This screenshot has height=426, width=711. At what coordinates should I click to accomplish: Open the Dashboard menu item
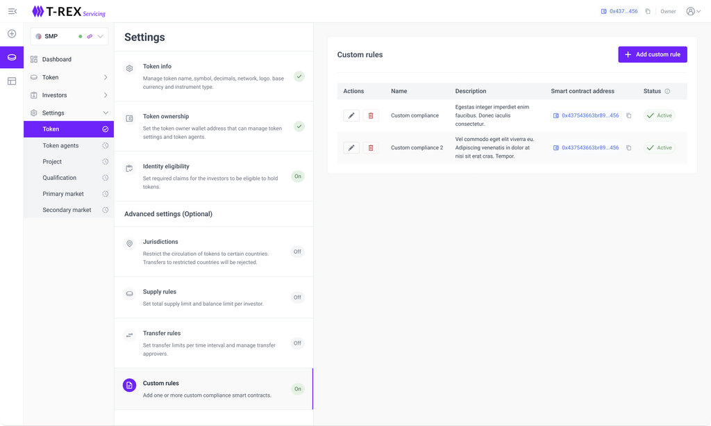pyautogui.click(x=57, y=59)
